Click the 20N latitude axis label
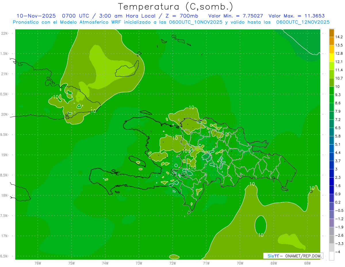This screenshot has height=267, width=345. 5,114
